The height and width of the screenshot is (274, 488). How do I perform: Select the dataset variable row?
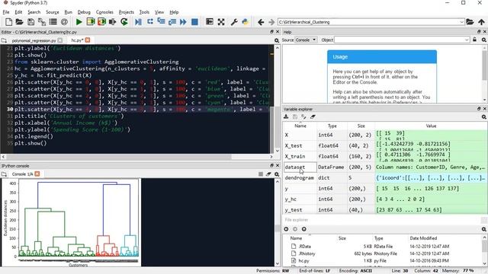(x=385, y=167)
